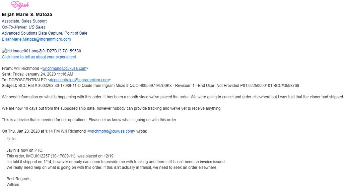Click the bold 'Subject:' label
Viewport: 345px width, 189px height.
coord(9,86)
